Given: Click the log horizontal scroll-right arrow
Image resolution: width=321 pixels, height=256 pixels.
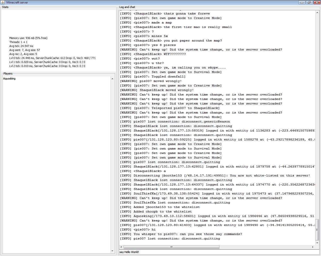Looking at the screenshot, I should pyautogui.click(x=313, y=247).
